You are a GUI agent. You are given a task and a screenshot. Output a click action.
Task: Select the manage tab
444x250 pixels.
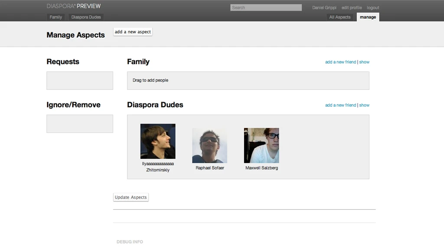[368, 17]
